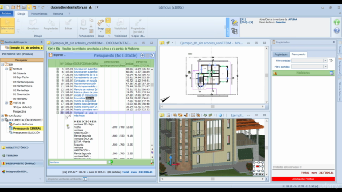Open the Filtro entidad dropdown
342x192 pixels.
coord(325,60)
